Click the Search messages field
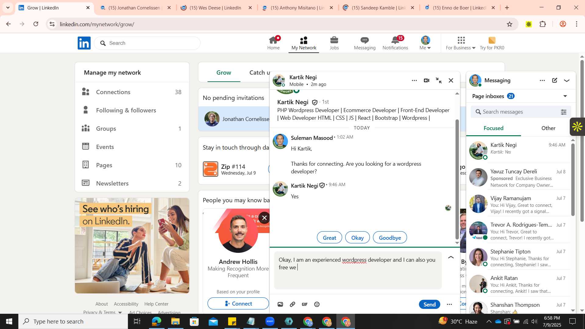Image resolution: width=585 pixels, height=329 pixels. click(521, 112)
